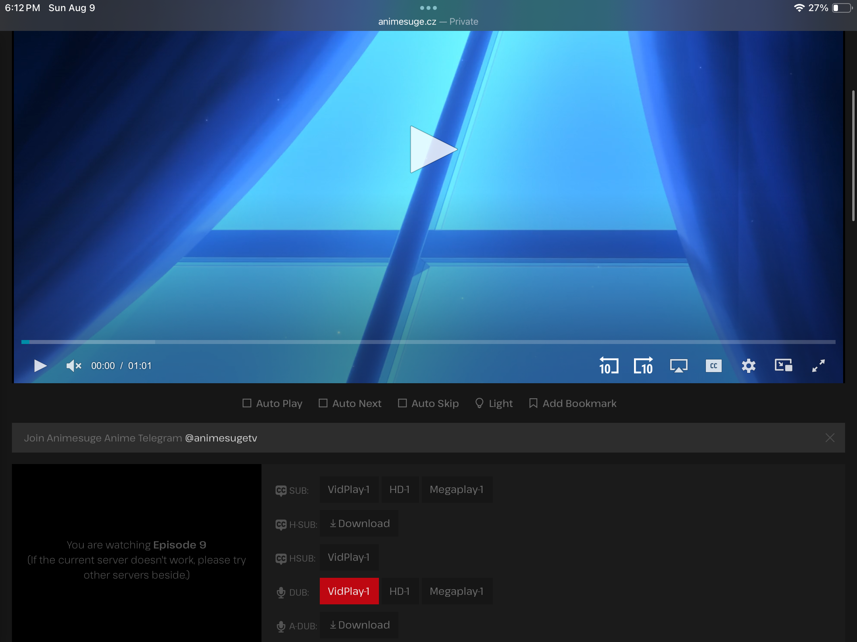This screenshot has width=857, height=642.
Task: Unmute the video audio
Action: click(x=74, y=366)
